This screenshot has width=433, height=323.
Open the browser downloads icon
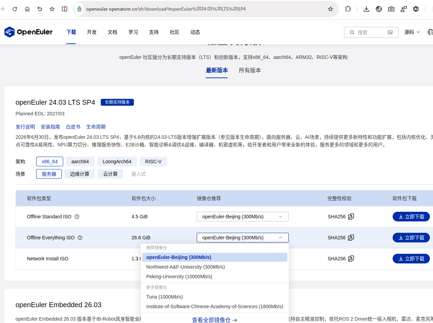tap(366, 9)
